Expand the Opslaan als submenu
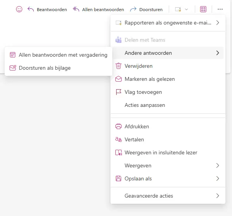This screenshot has width=232, height=216. [168, 178]
